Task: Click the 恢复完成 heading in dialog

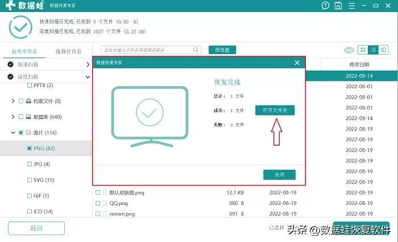Action: [x=227, y=82]
